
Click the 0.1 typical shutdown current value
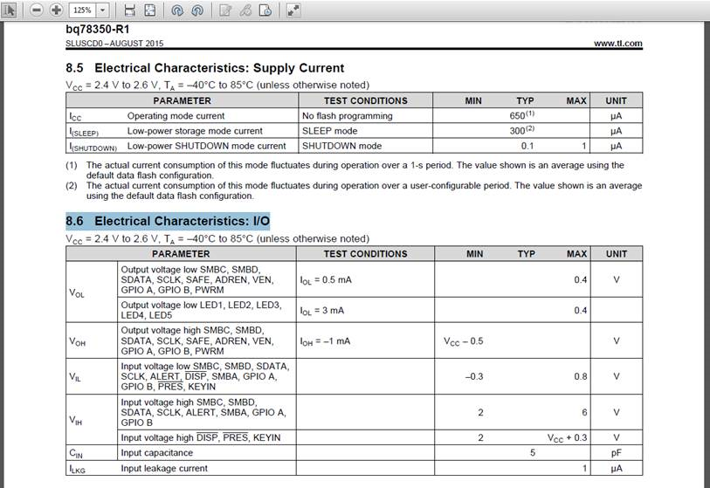pos(527,146)
